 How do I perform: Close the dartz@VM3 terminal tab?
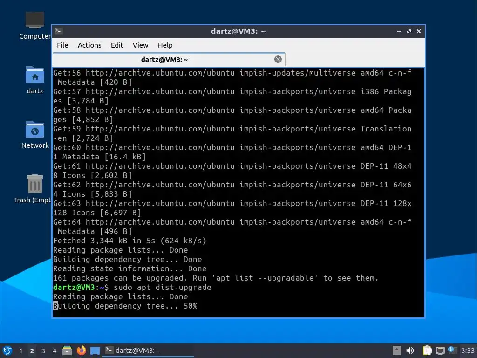[278, 59]
